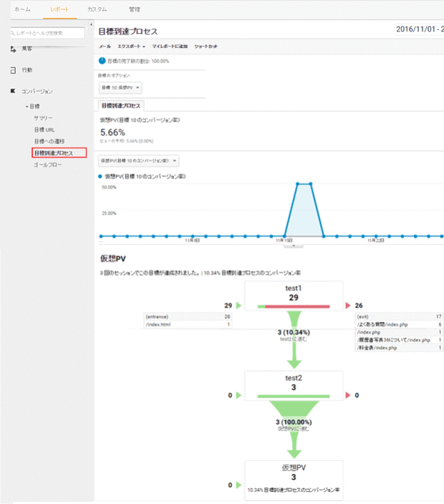Click the report search input field
444x504 pixels.
coord(50,33)
